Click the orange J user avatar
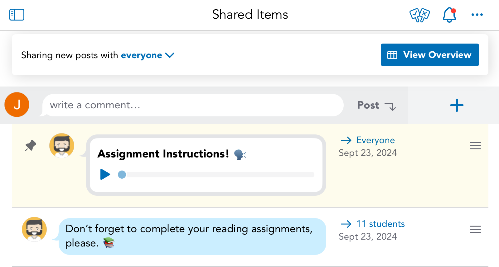 17,105
